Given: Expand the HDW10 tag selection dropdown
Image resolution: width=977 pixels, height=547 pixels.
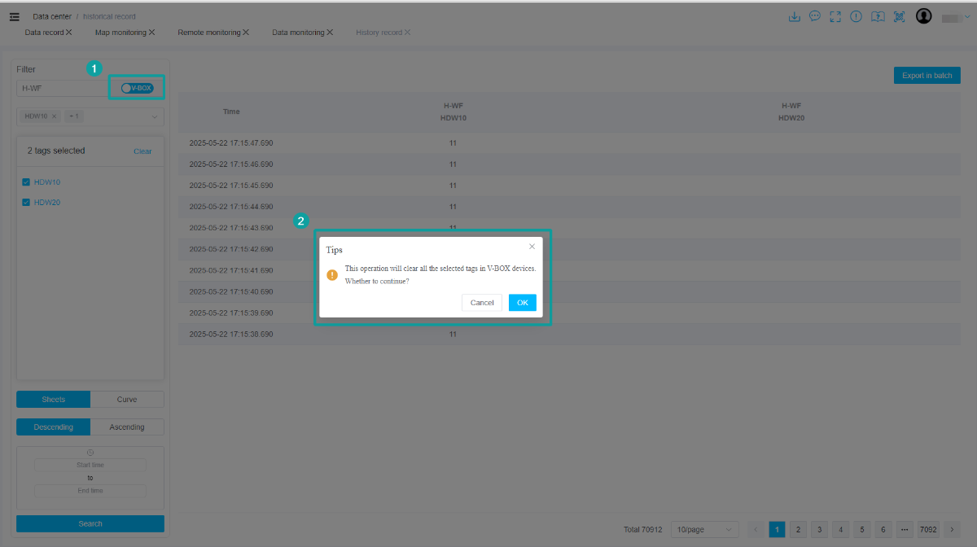Looking at the screenshot, I should (x=154, y=116).
